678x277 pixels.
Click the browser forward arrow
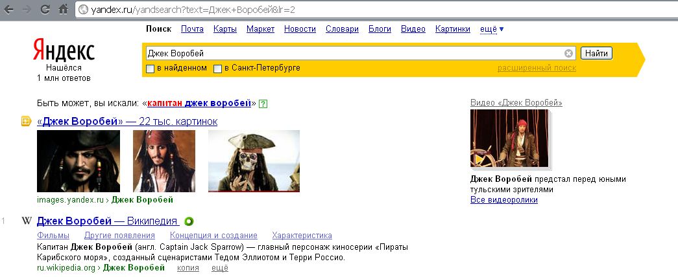click(x=27, y=10)
